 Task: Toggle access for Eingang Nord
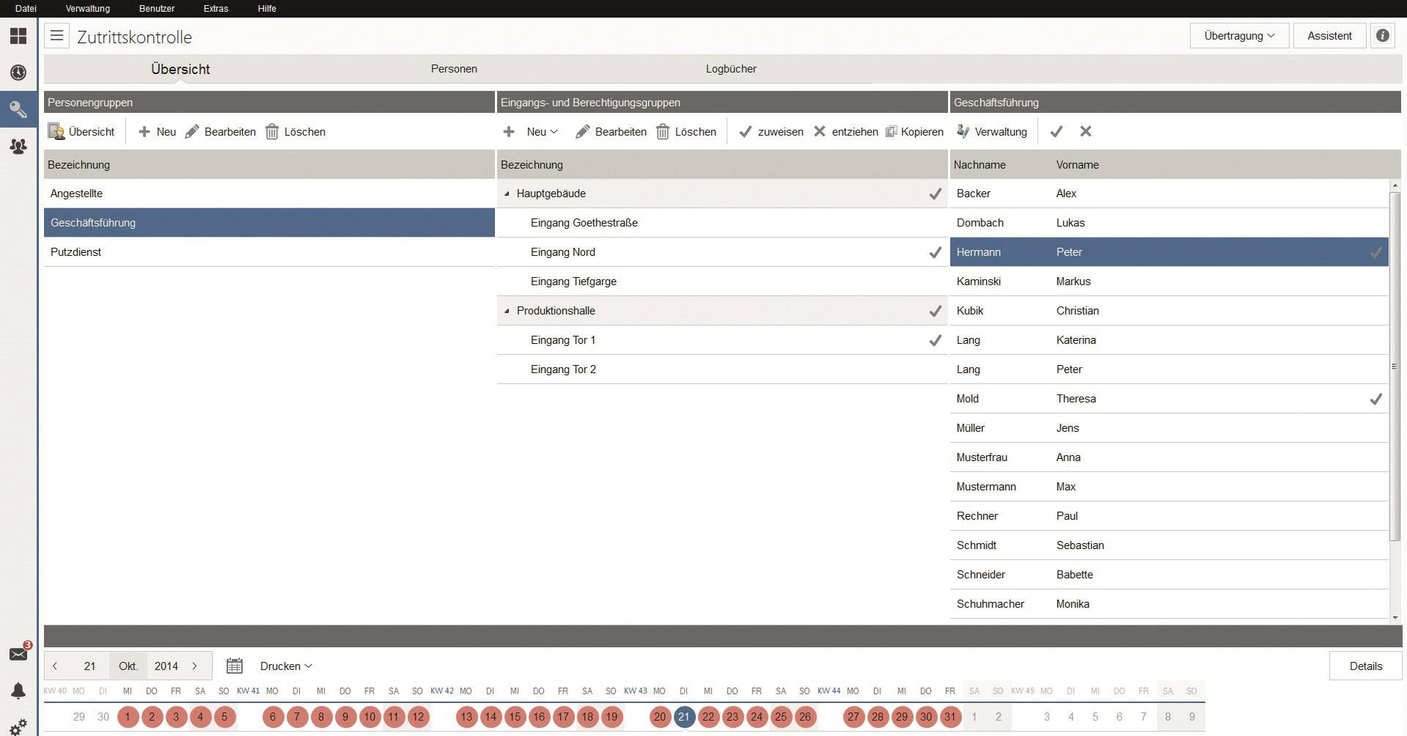935,252
